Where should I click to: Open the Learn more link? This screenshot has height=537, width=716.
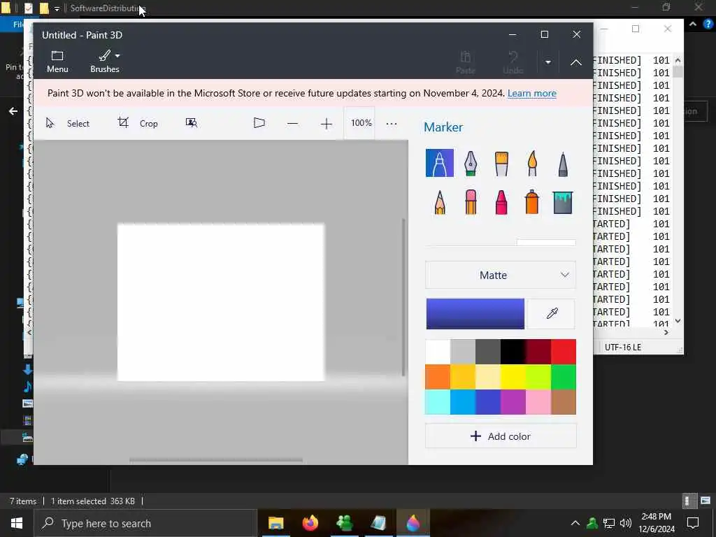point(531,93)
